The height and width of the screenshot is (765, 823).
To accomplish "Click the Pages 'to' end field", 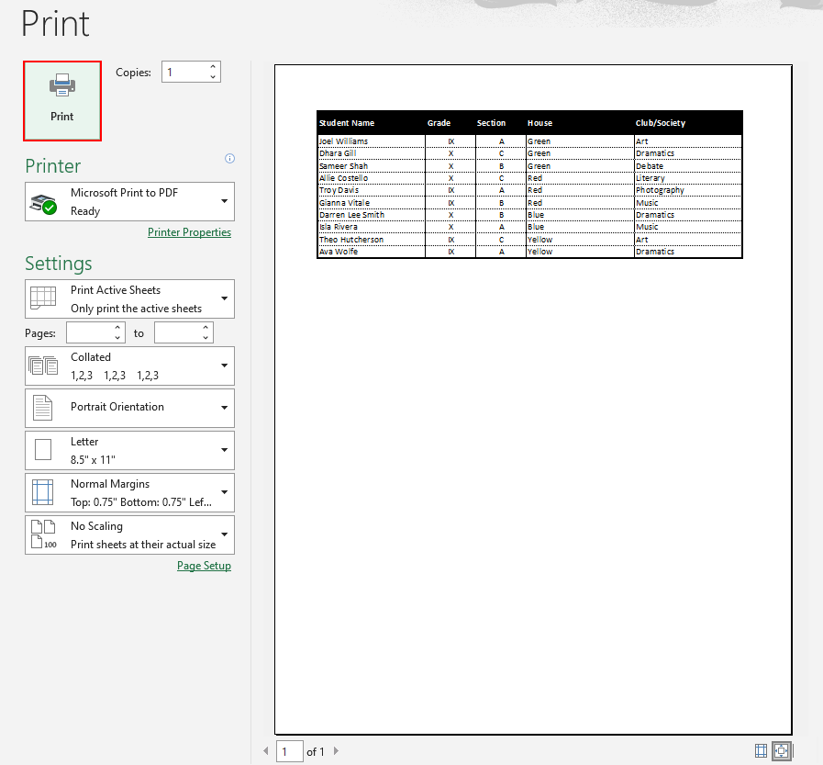I will point(176,332).
